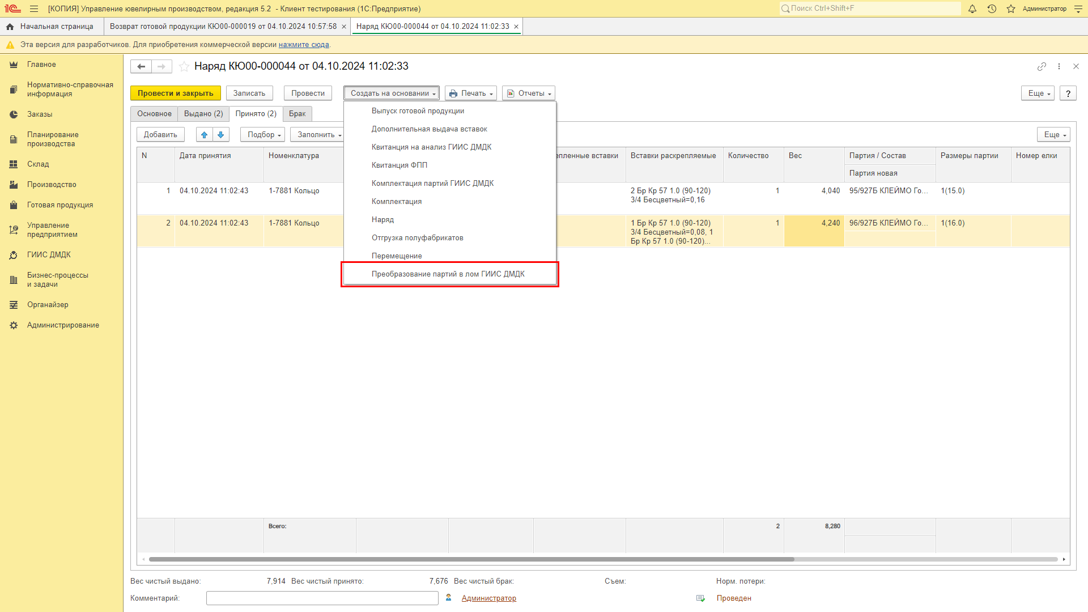The width and height of the screenshot is (1088, 612).
Task: Select Комплектация партий ГИИС ДМДК
Action: coord(450,184)
